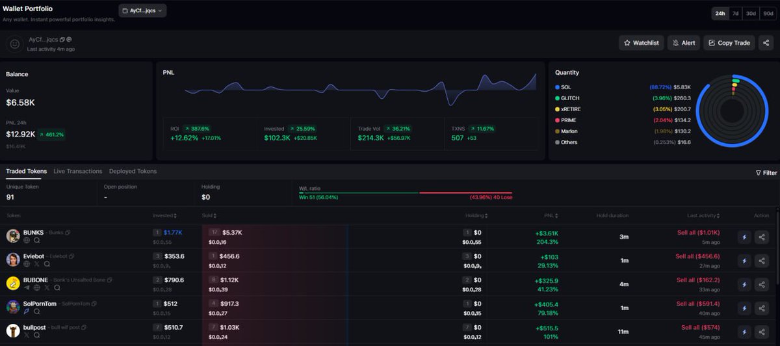The image size is (780, 346).
Task: Open quick trade for bullpost row
Action: click(x=744, y=331)
